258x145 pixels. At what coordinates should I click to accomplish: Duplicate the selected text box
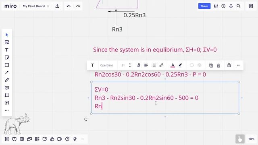pyautogui.click(x=211, y=65)
